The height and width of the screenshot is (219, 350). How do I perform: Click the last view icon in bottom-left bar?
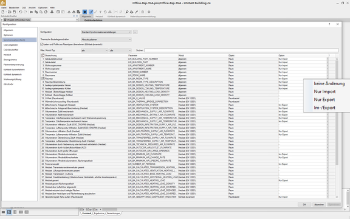pos(27,212)
